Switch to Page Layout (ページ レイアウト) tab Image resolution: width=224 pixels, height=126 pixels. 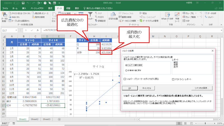37,8
